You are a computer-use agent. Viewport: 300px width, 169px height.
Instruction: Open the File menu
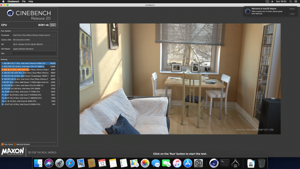24,1
